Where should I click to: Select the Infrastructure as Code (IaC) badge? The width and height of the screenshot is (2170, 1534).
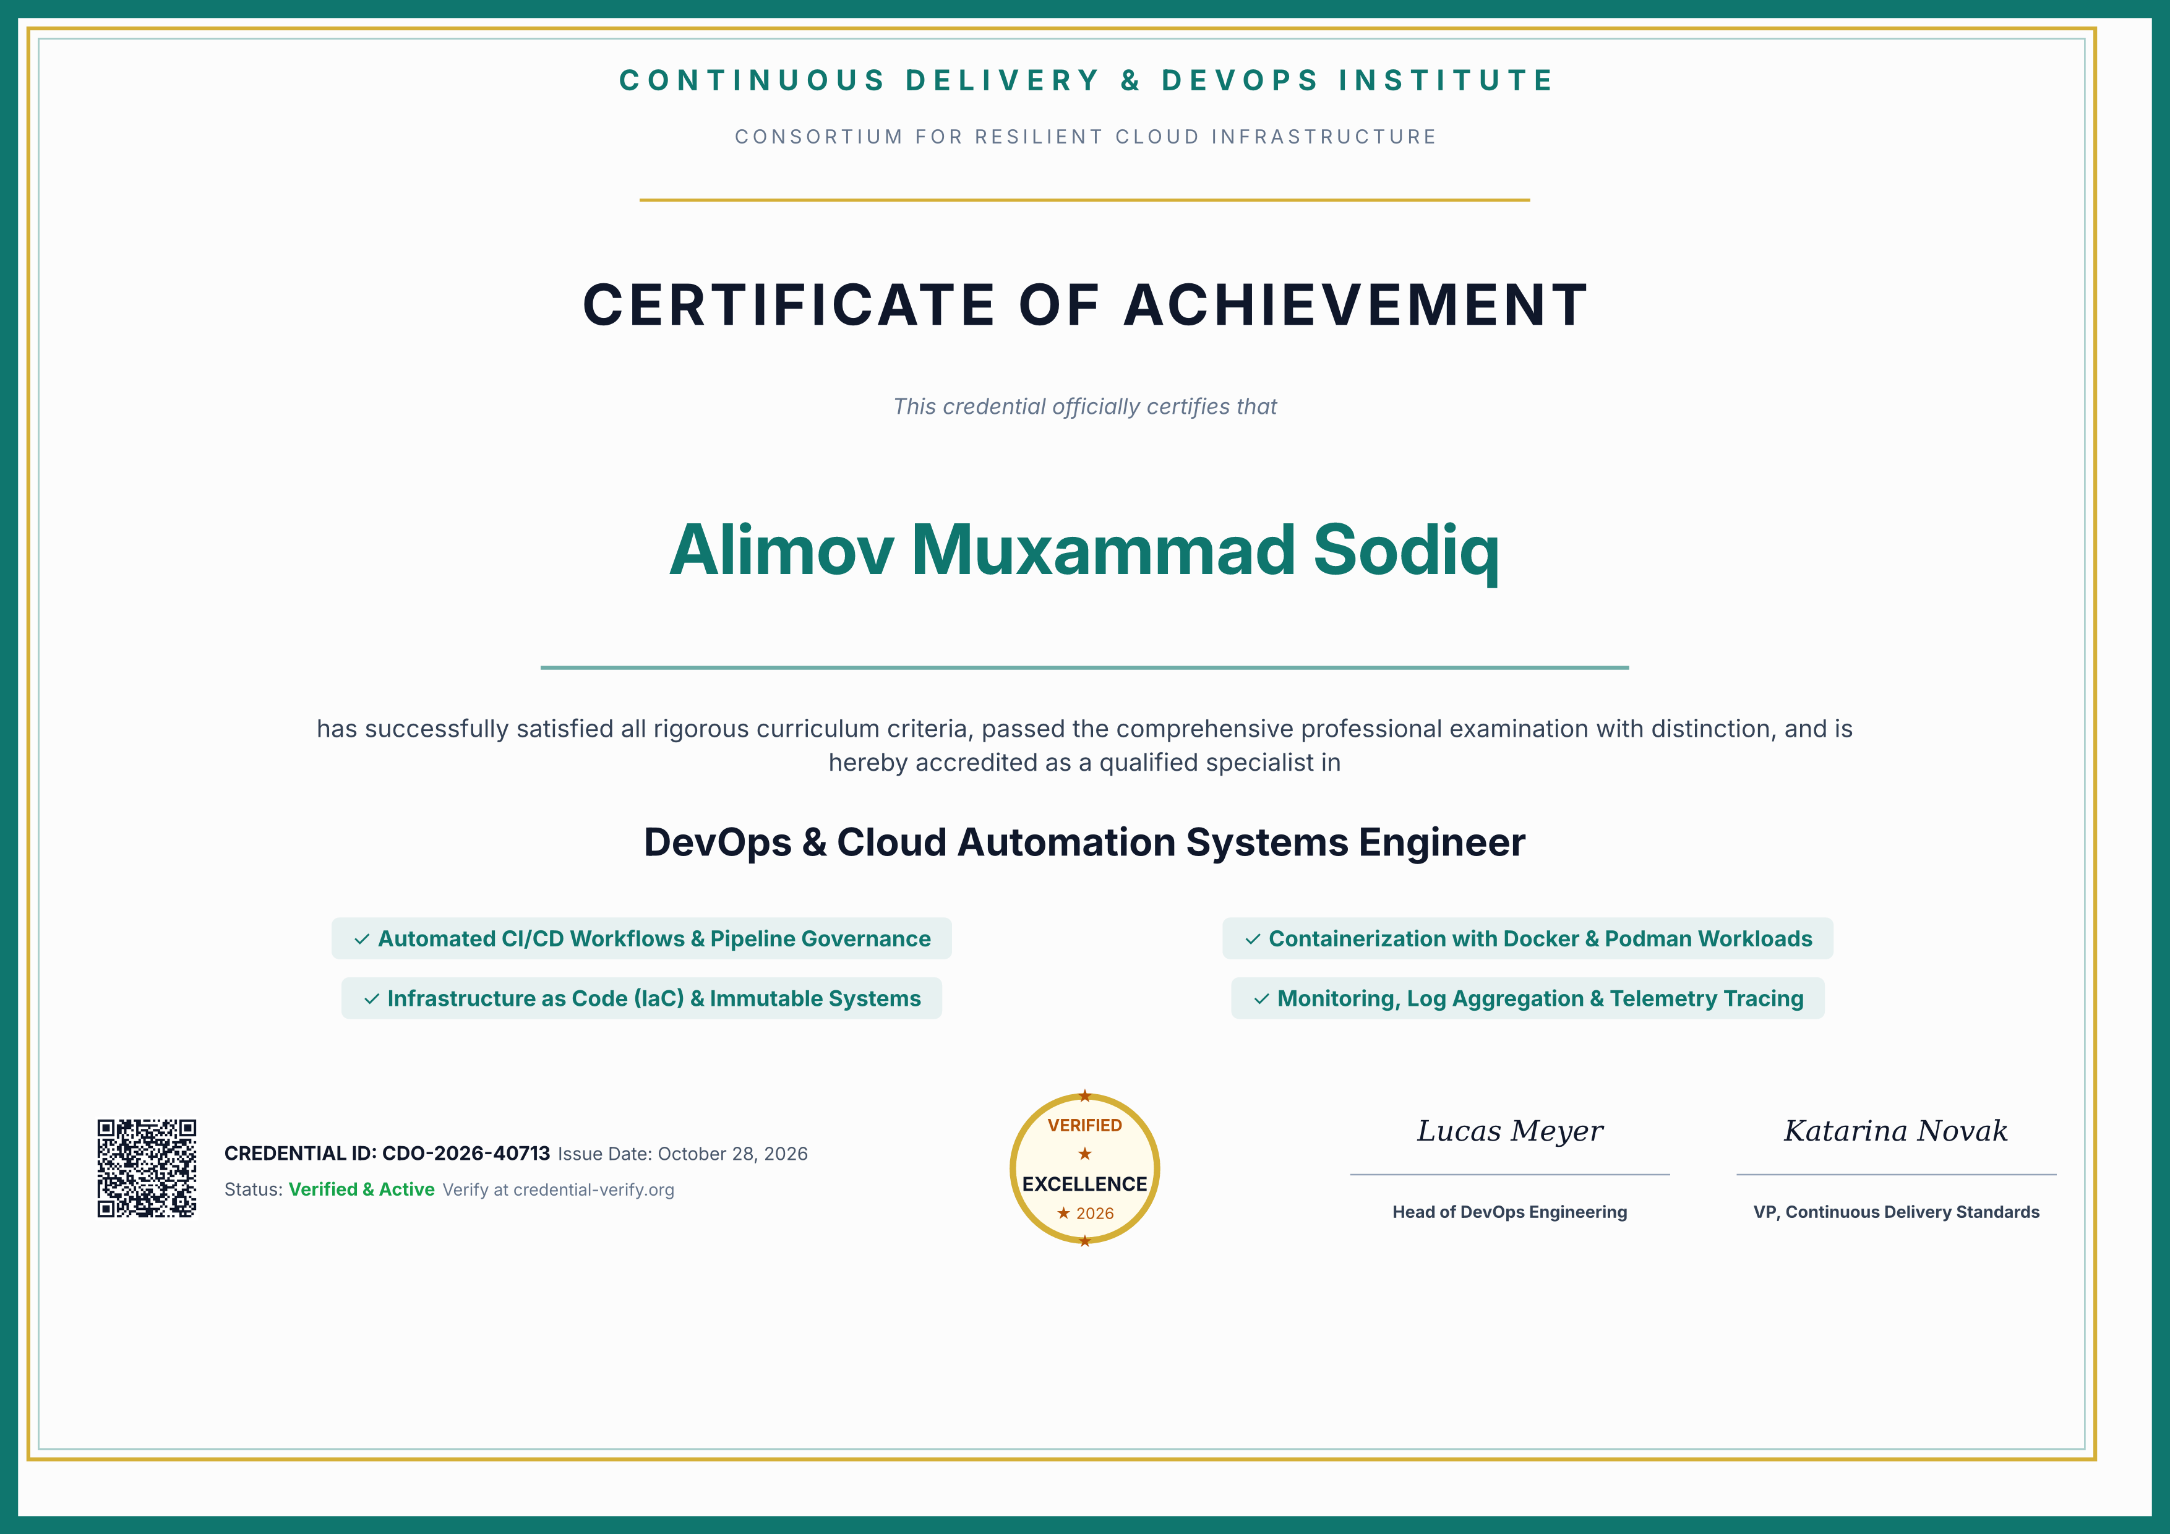641,998
